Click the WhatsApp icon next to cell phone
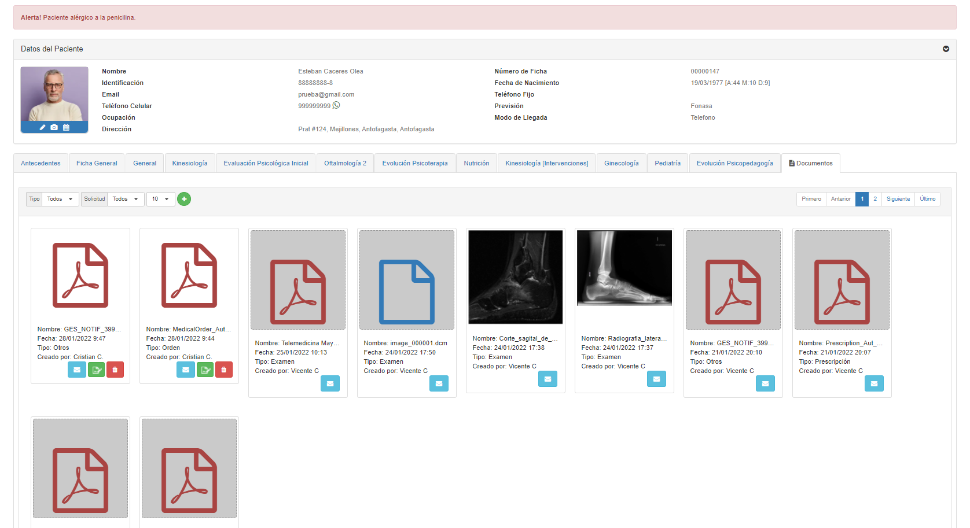970x528 pixels. [336, 106]
